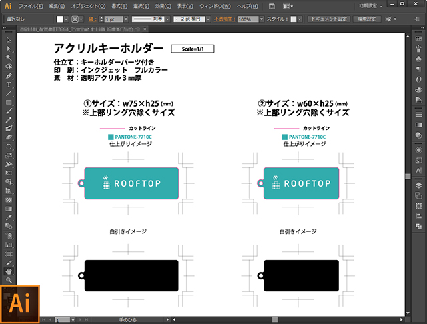
Task: Select the Mesh tool
Action: (9, 200)
